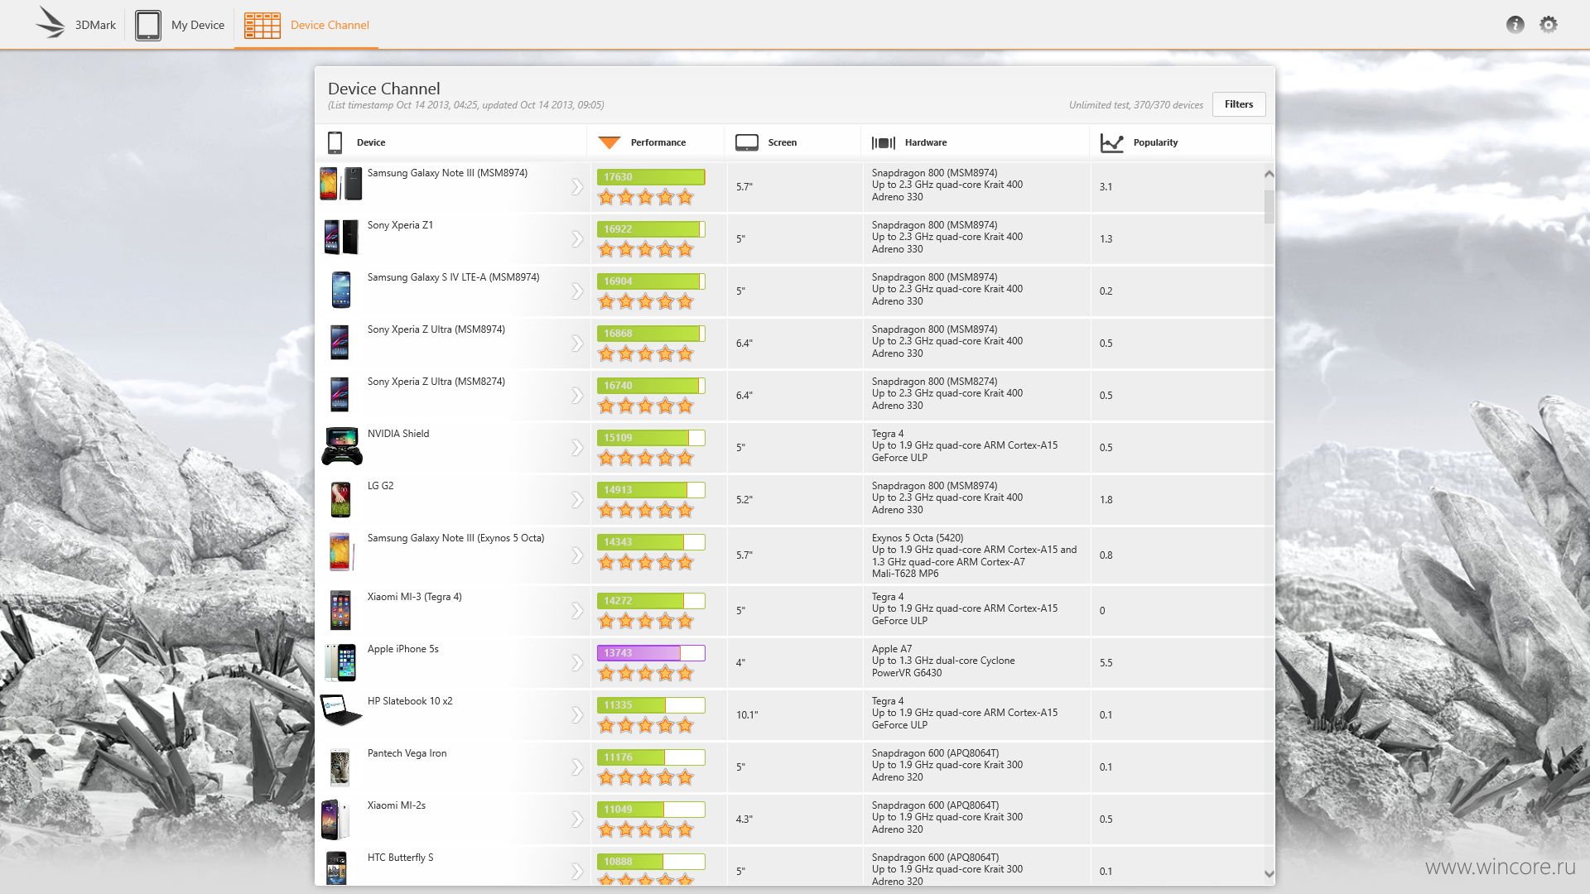Select the Samsung Galaxy Note III (MSM8974) thumbnail
Screen dimensions: 1590x894
(341, 184)
